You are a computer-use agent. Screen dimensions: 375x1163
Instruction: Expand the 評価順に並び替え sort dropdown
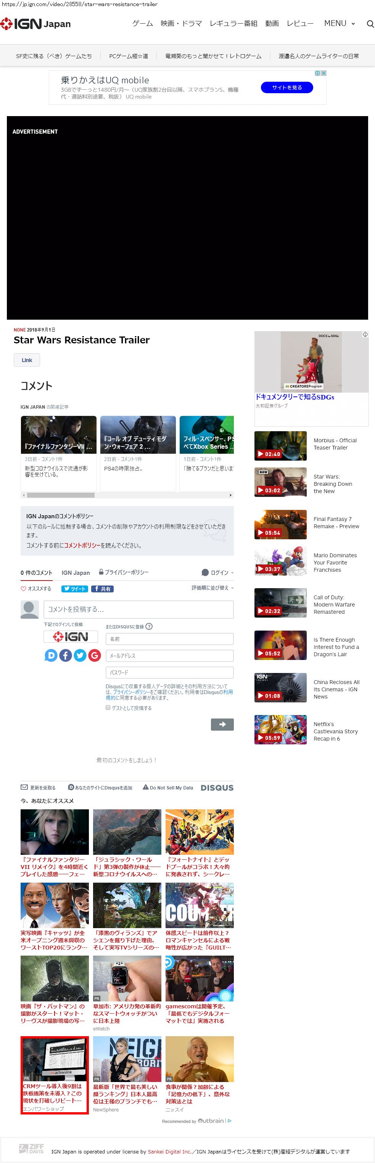(x=212, y=588)
